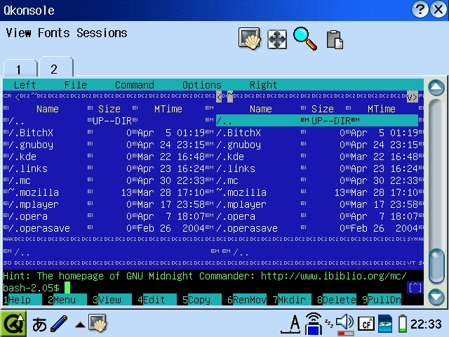Click the wireless network status icon

[314, 324]
